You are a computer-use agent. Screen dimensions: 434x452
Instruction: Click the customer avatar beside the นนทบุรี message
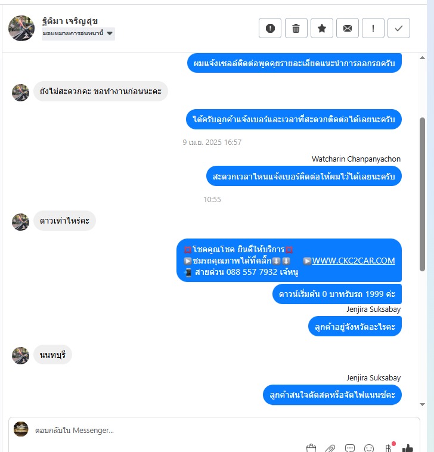click(20, 355)
